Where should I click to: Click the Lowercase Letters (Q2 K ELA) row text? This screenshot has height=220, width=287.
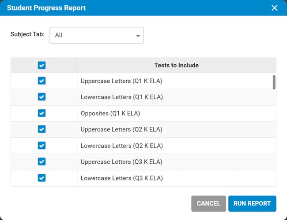121,146
